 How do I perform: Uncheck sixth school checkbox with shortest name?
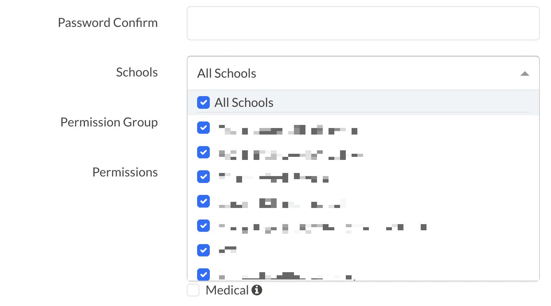point(203,250)
